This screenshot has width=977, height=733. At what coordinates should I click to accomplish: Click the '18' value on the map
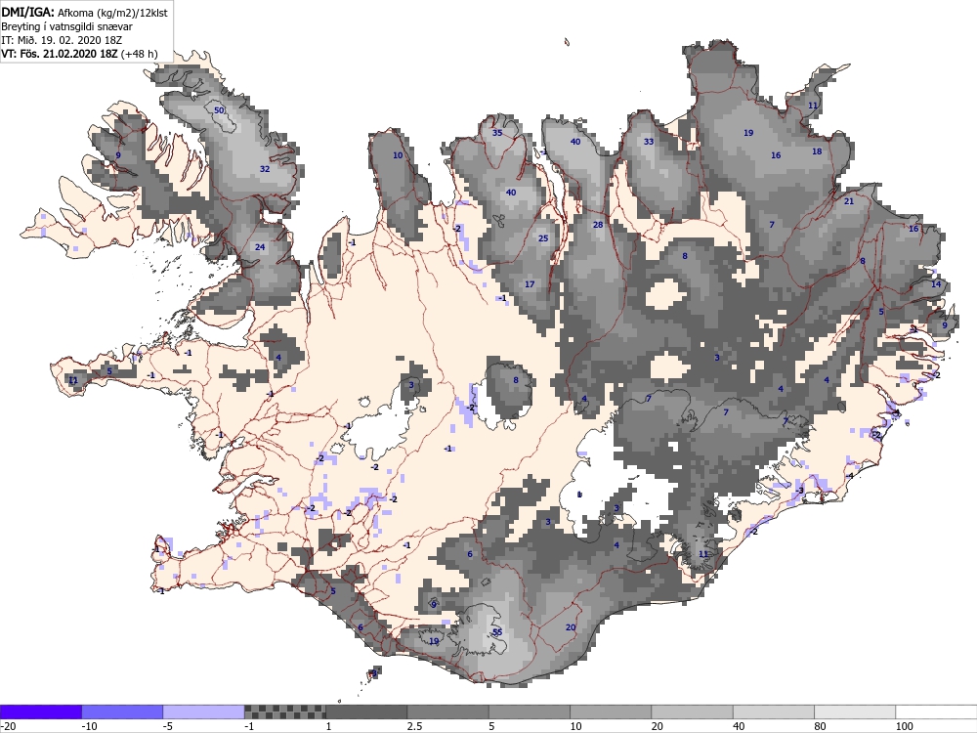tap(817, 151)
